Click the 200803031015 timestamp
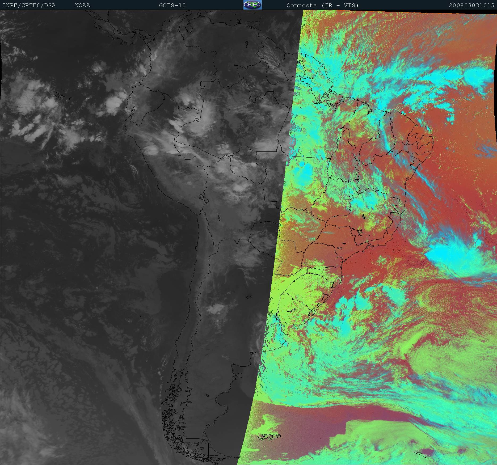 (471, 5)
